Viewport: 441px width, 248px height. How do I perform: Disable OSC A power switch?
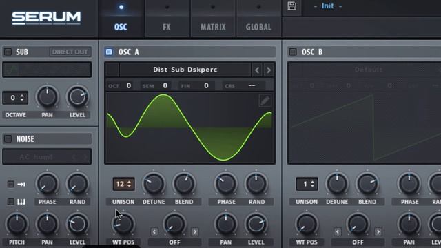tap(109, 52)
